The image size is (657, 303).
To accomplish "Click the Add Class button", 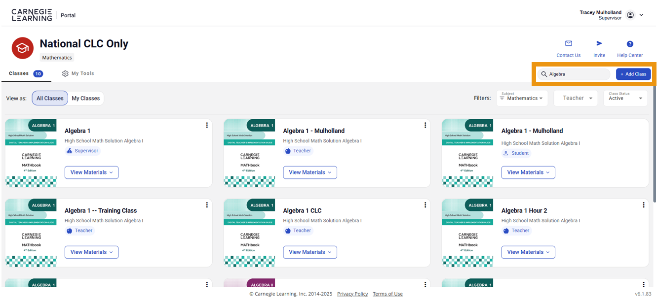I will 633,74.
